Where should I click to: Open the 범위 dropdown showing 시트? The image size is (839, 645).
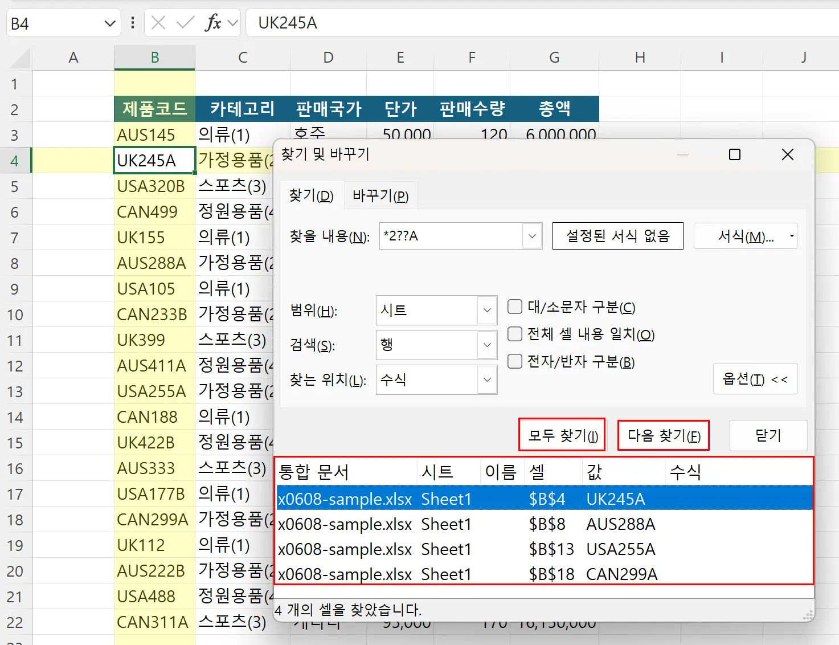[x=486, y=310]
